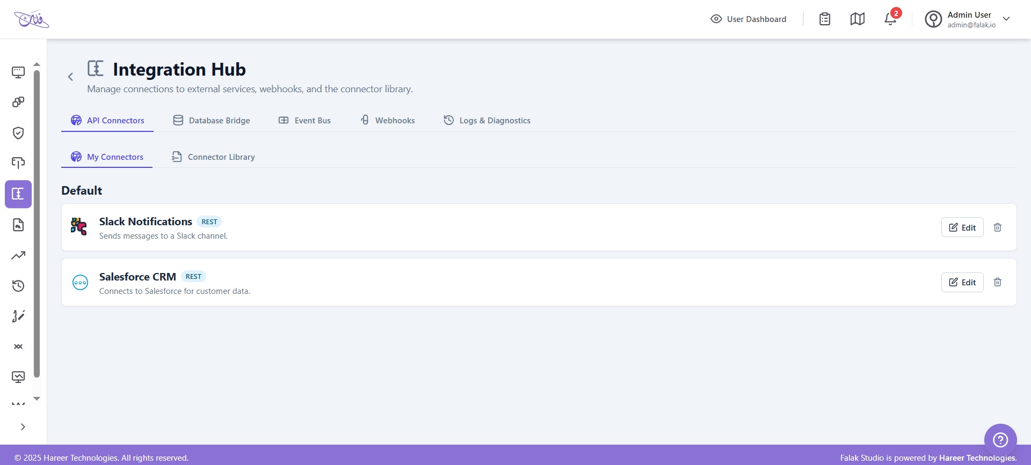Click the trash icon for Salesforce CRM

click(x=997, y=282)
